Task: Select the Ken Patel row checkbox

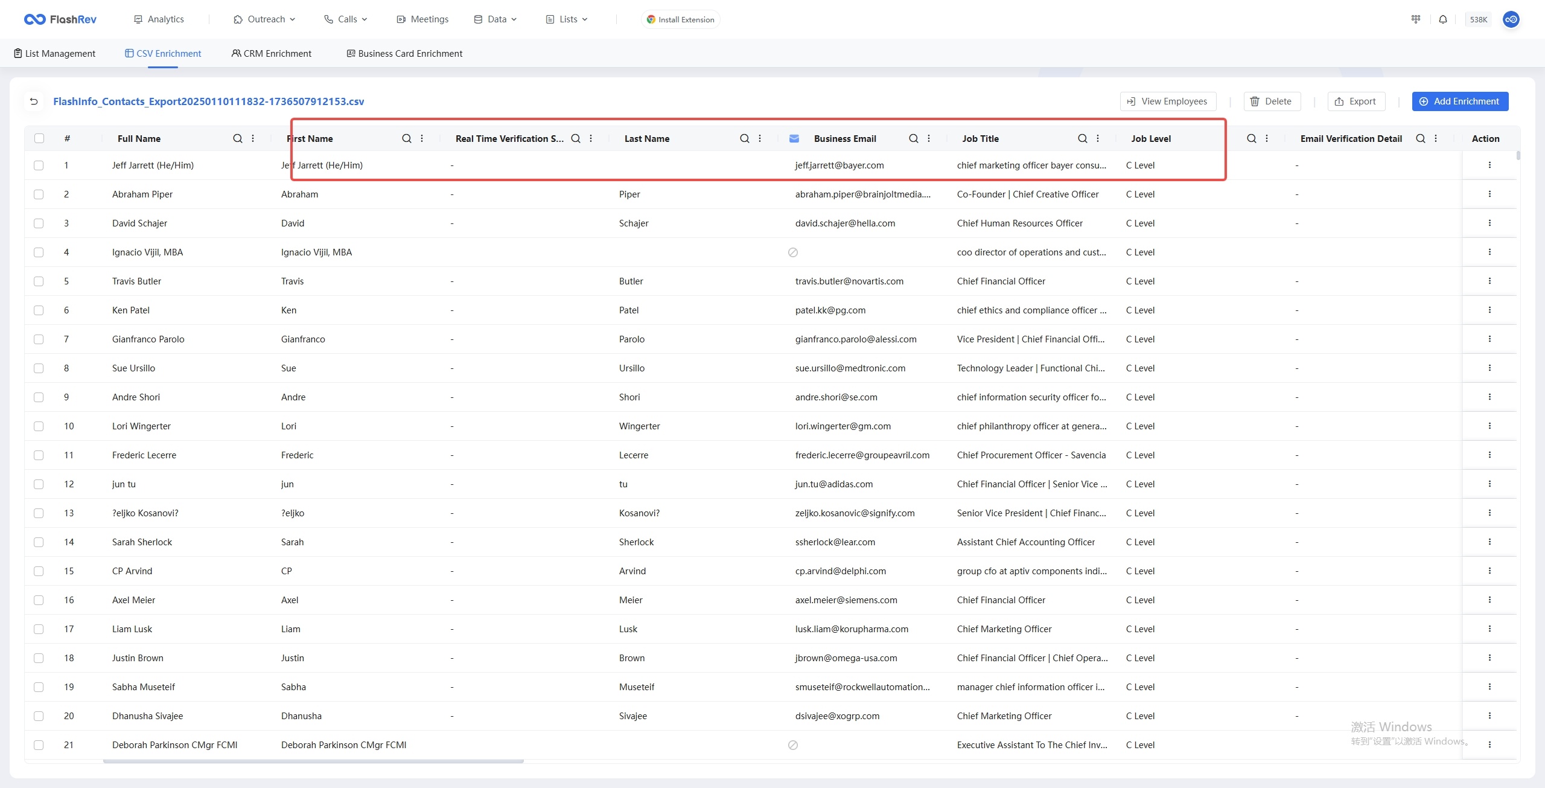Action: point(39,310)
